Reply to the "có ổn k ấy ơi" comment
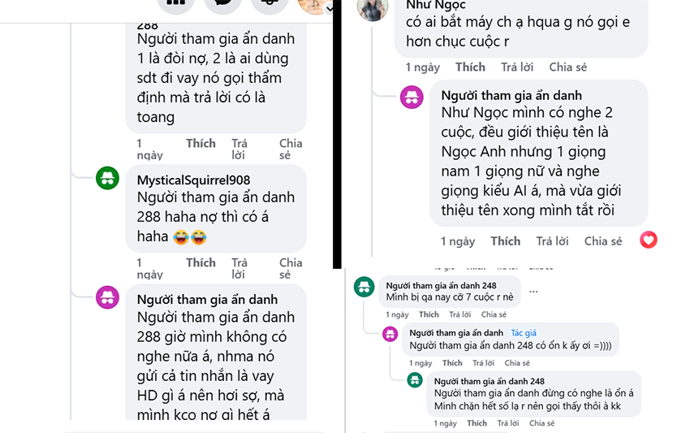This screenshot has height=433, width=690. point(484,363)
